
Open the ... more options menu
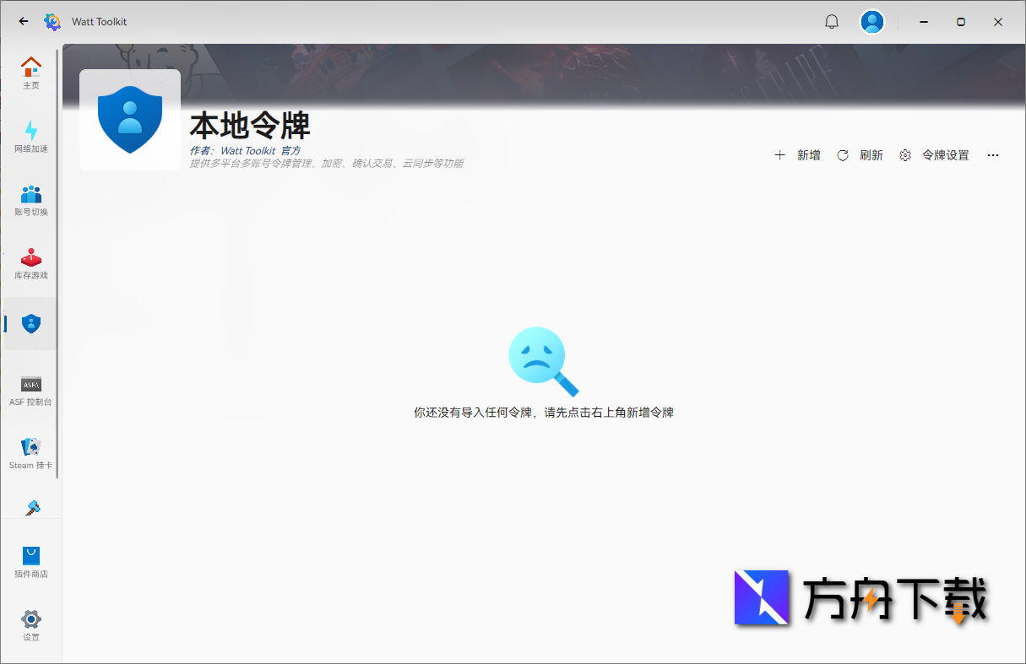click(x=993, y=155)
